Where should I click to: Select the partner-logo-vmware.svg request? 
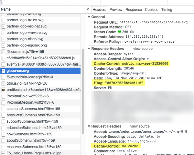[x=40, y=33]
